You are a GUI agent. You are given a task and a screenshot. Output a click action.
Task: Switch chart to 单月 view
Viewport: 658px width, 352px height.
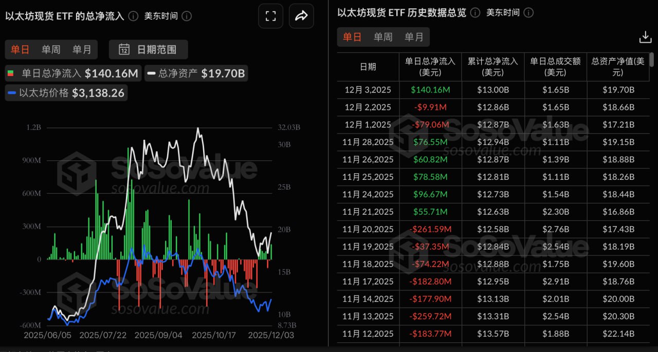[82, 49]
